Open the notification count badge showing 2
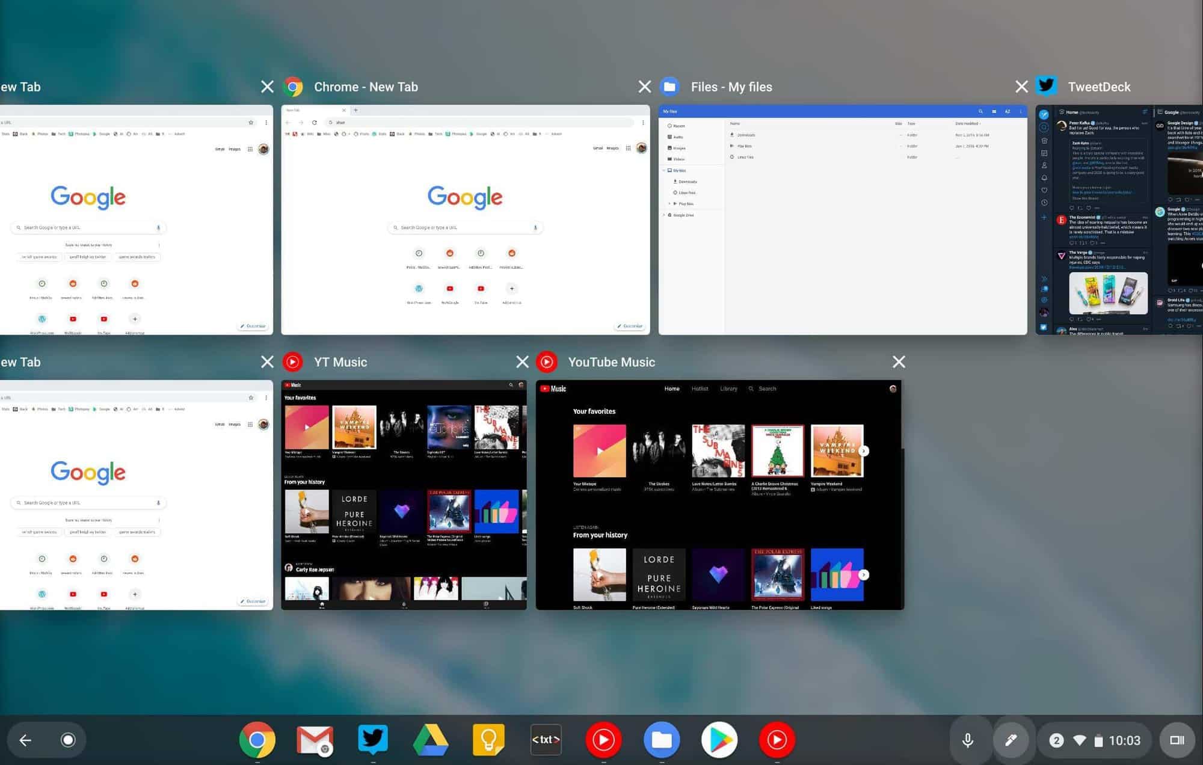The height and width of the screenshot is (765, 1203). [x=1056, y=740]
